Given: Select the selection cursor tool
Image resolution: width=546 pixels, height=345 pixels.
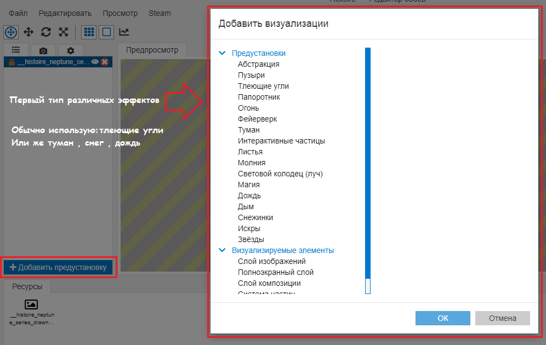Looking at the screenshot, I should click(x=11, y=32).
